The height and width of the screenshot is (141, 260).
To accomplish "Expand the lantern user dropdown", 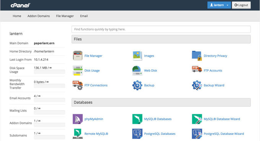I will (x=219, y=5).
